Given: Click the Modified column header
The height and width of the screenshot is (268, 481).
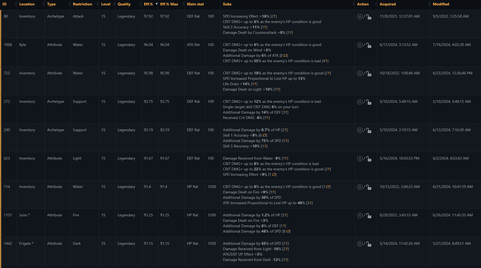Looking at the screenshot, I should coord(441,4).
